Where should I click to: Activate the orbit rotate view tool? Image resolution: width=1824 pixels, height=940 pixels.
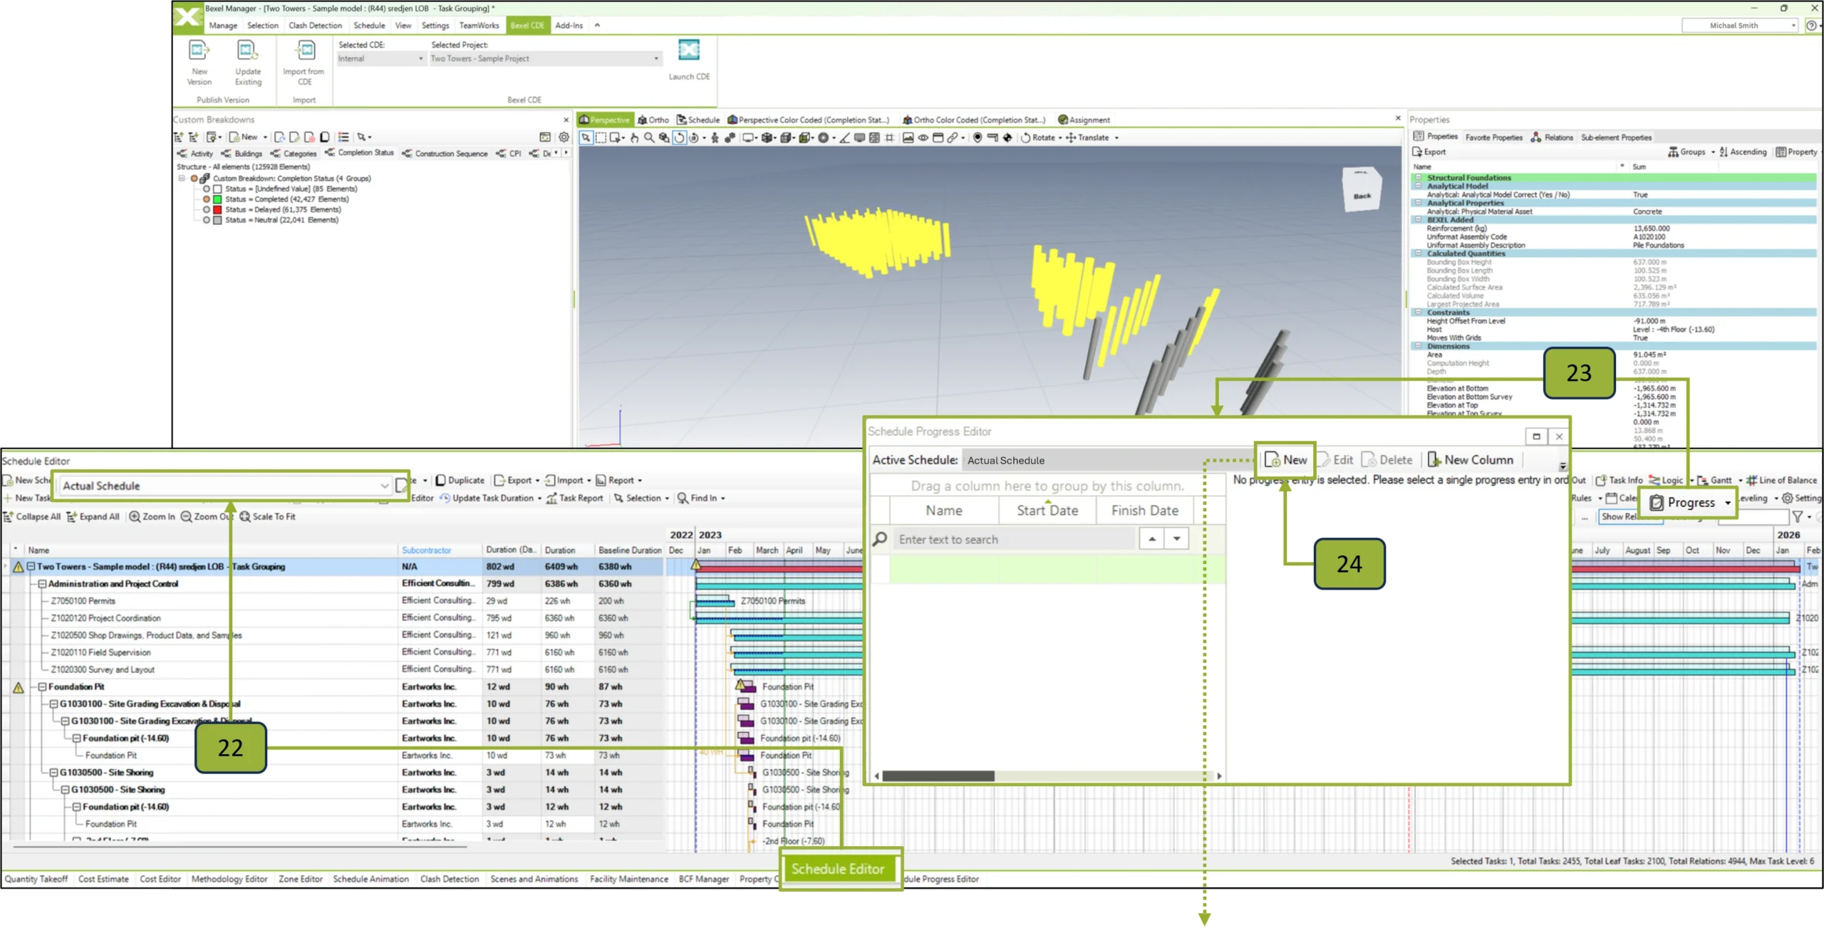coord(679,137)
